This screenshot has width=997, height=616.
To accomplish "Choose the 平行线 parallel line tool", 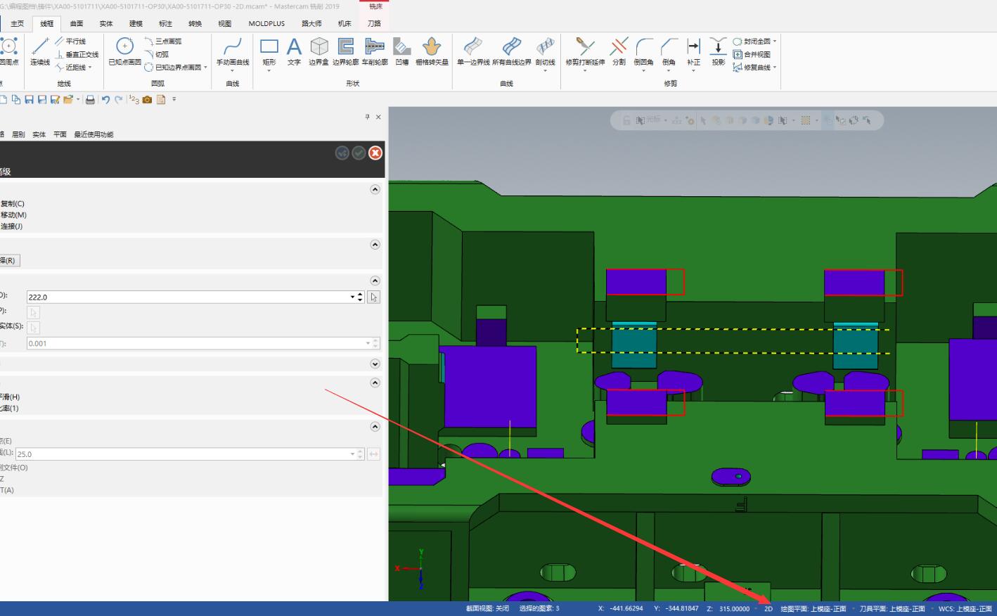I will click(x=70, y=41).
